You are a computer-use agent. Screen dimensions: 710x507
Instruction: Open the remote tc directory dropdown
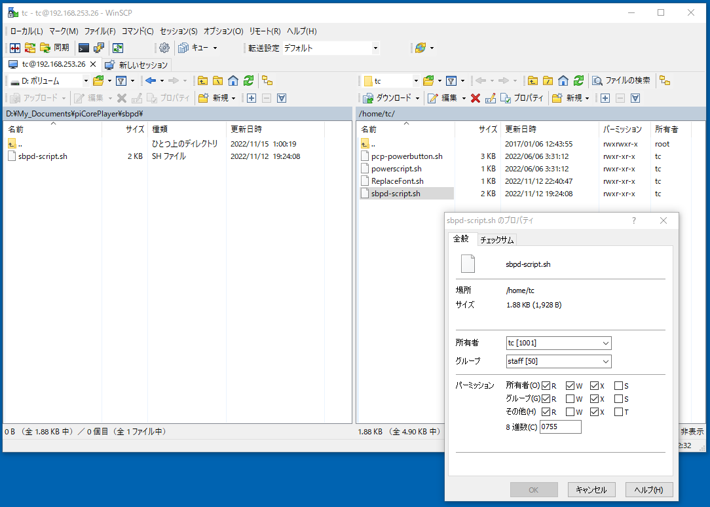(416, 81)
